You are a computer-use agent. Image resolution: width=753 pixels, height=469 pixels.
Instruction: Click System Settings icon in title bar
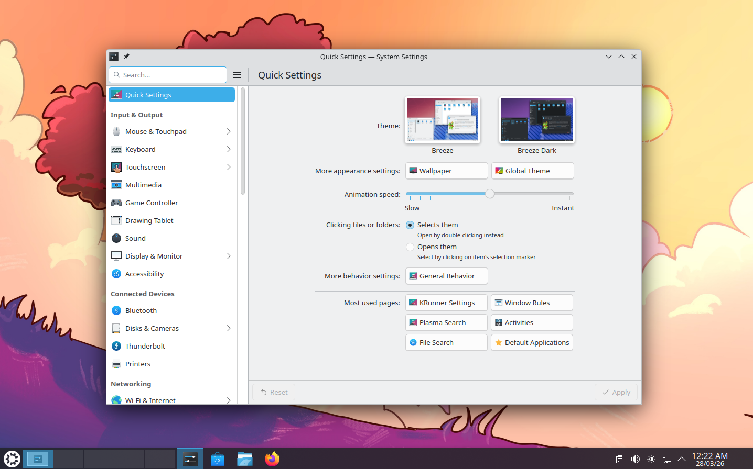pyautogui.click(x=114, y=57)
